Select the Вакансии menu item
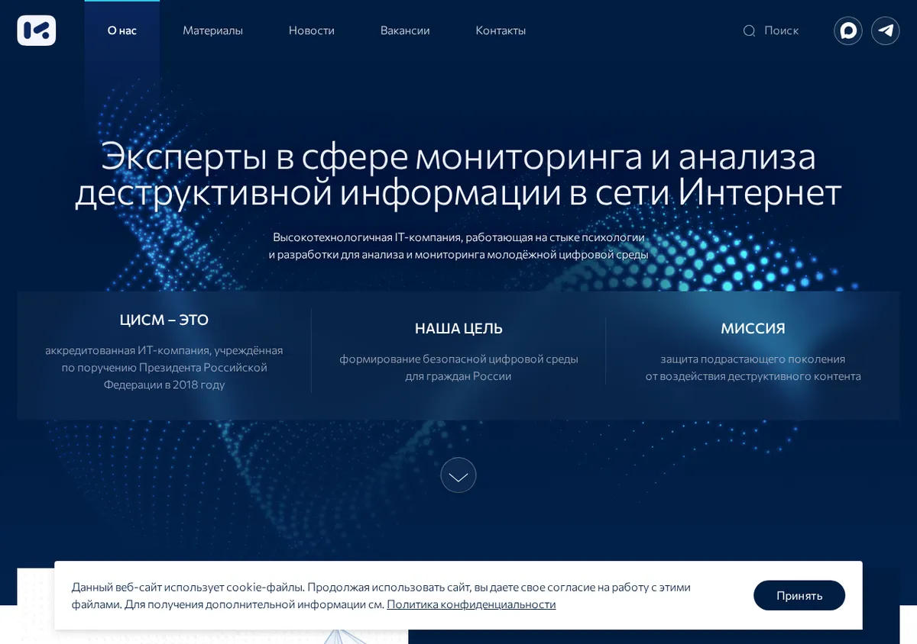The height and width of the screenshot is (644, 917). click(x=405, y=31)
